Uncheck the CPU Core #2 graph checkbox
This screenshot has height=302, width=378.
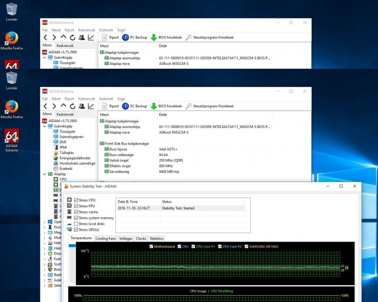click(x=220, y=246)
